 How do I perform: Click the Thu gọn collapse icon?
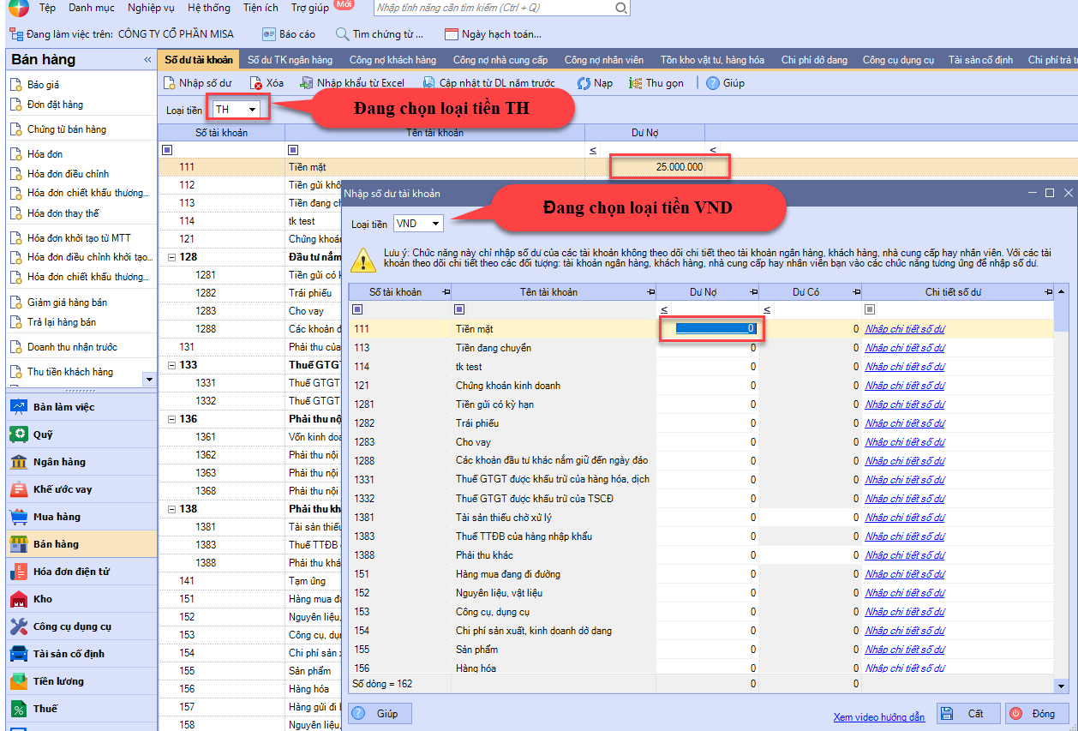coord(636,83)
